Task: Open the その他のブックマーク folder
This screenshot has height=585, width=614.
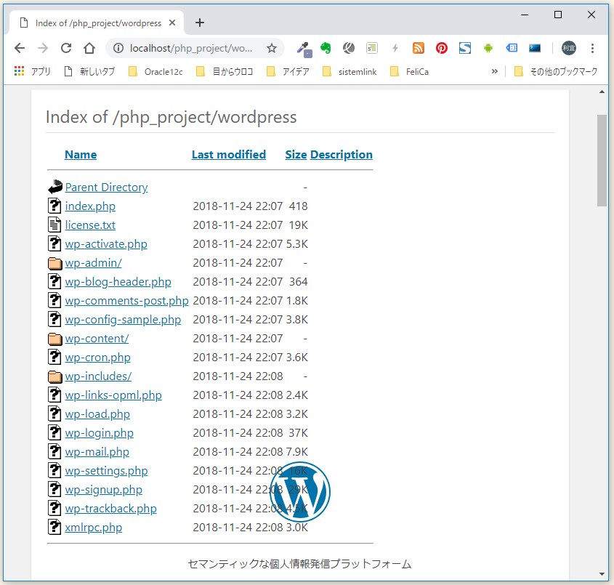Action: [x=556, y=71]
